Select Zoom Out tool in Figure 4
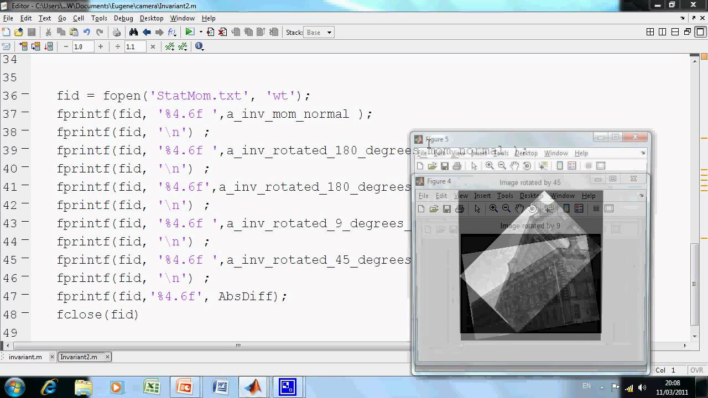The image size is (708, 398). tap(506, 208)
